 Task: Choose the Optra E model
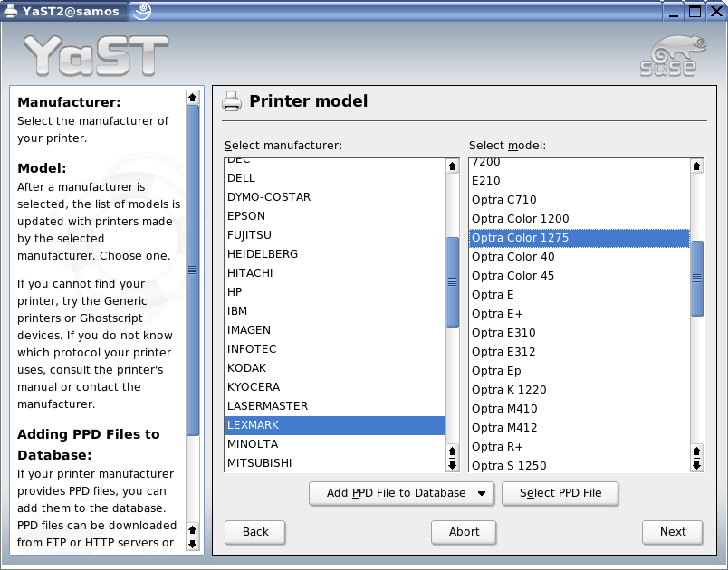[580, 295]
